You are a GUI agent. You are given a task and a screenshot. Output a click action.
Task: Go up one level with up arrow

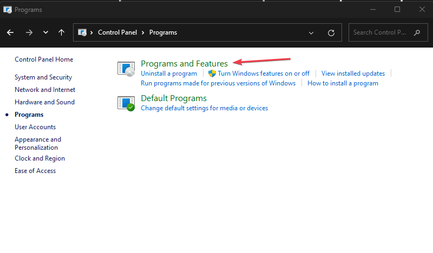tap(61, 32)
